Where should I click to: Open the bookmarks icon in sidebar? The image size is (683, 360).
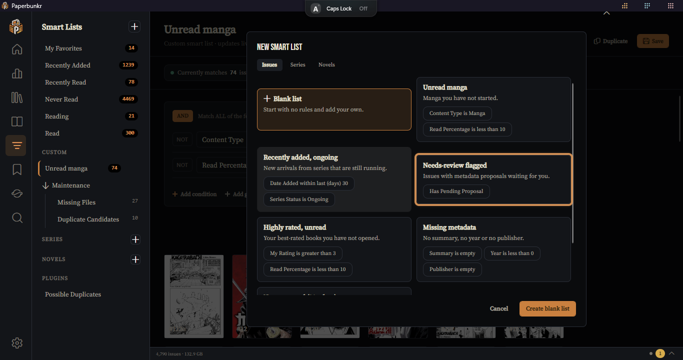(x=17, y=169)
